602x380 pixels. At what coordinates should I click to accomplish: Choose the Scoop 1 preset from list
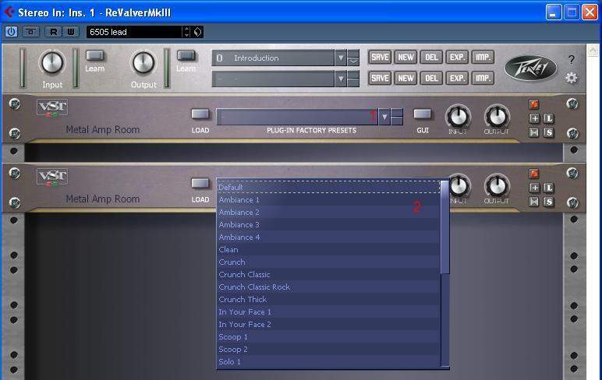tap(233, 336)
